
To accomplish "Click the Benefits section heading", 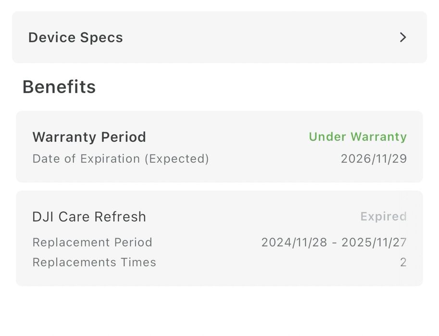I will tap(59, 87).
